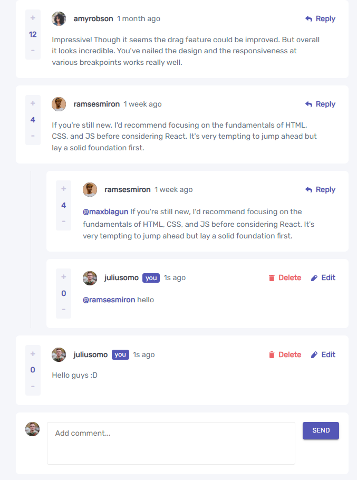The height and width of the screenshot is (480, 357).
Task: Downvote ramsesmiron's nested reply to @maxblagun
Action: (64, 221)
